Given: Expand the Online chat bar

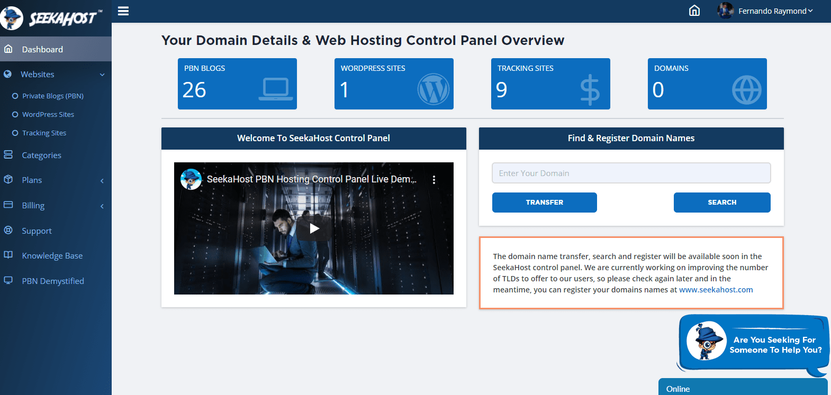Looking at the screenshot, I should click(743, 388).
